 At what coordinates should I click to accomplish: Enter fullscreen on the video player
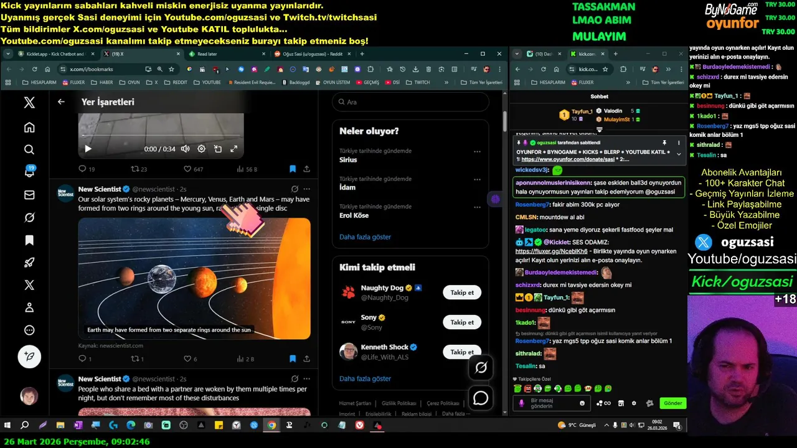point(234,149)
